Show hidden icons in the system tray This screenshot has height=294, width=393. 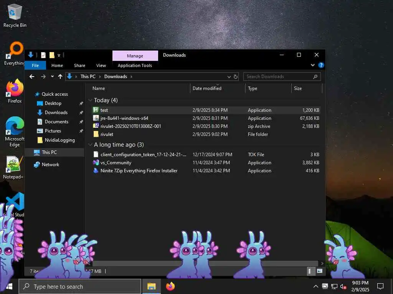click(x=316, y=286)
